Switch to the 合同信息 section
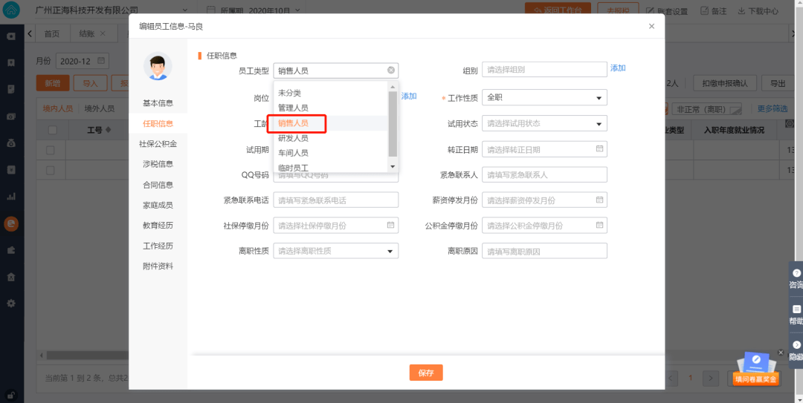The width and height of the screenshot is (803, 403). 158,185
